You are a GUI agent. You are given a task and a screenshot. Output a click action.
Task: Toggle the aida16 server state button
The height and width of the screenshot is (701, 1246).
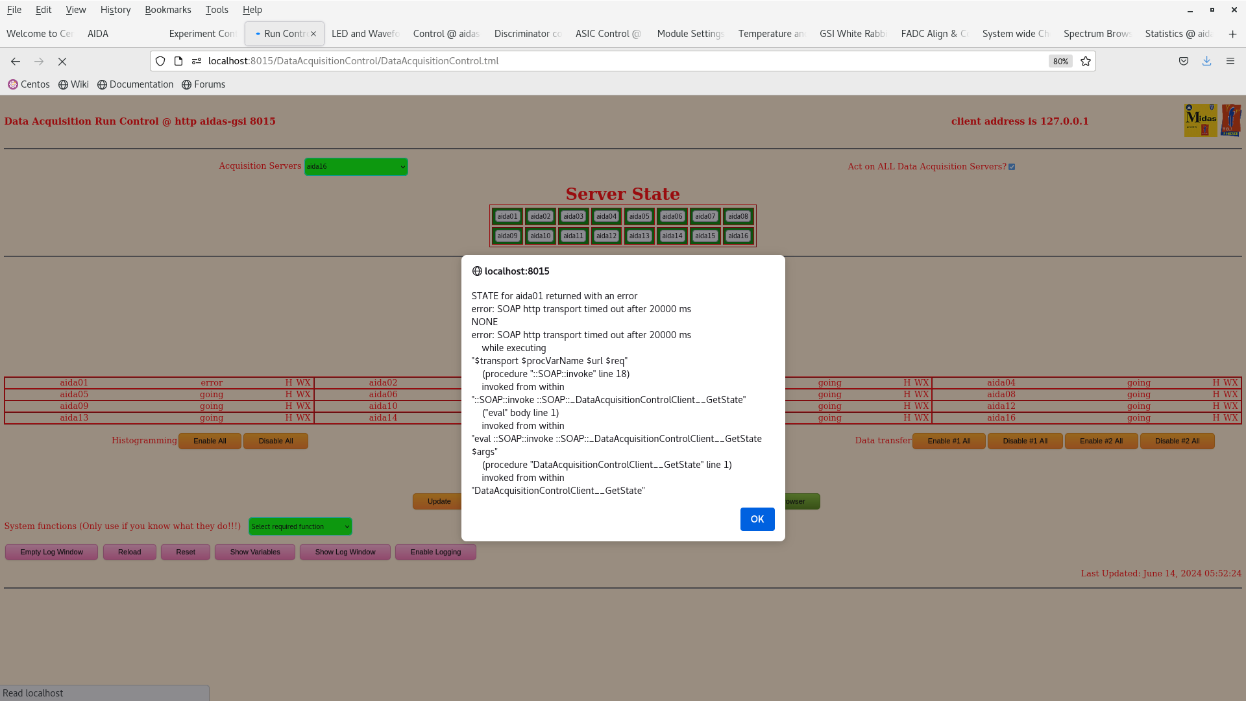pos(738,236)
